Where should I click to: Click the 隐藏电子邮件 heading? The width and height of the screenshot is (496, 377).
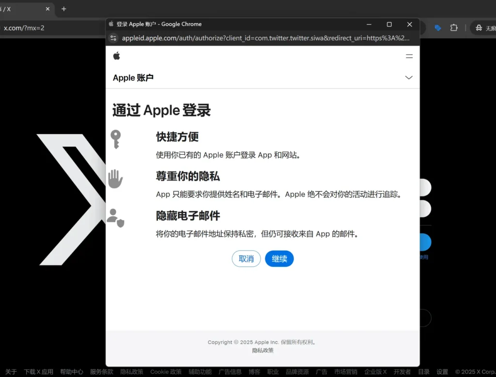point(188,216)
